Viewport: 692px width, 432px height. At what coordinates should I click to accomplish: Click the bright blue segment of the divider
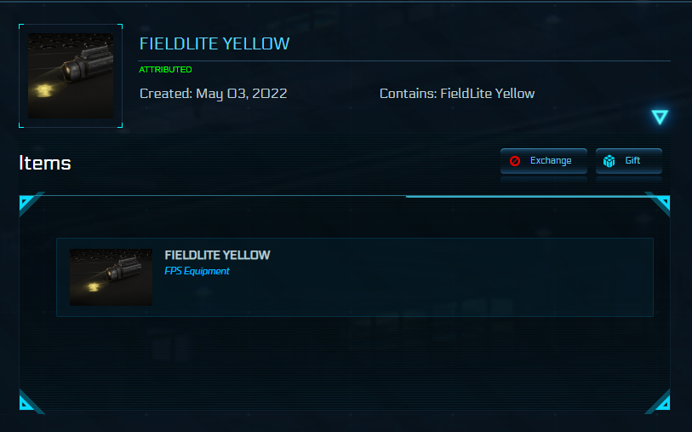(528, 196)
